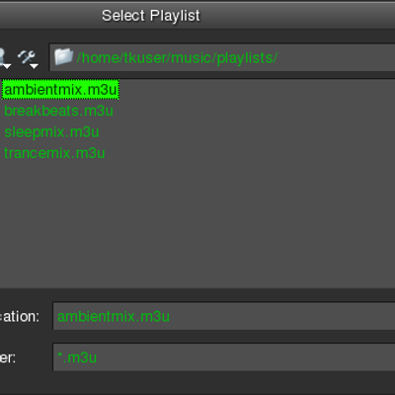Screen dimensions: 395x395
Task: Pick trancemix.m3u from the list
Action: (x=54, y=153)
